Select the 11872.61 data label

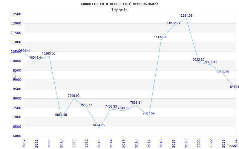tap(173, 23)
